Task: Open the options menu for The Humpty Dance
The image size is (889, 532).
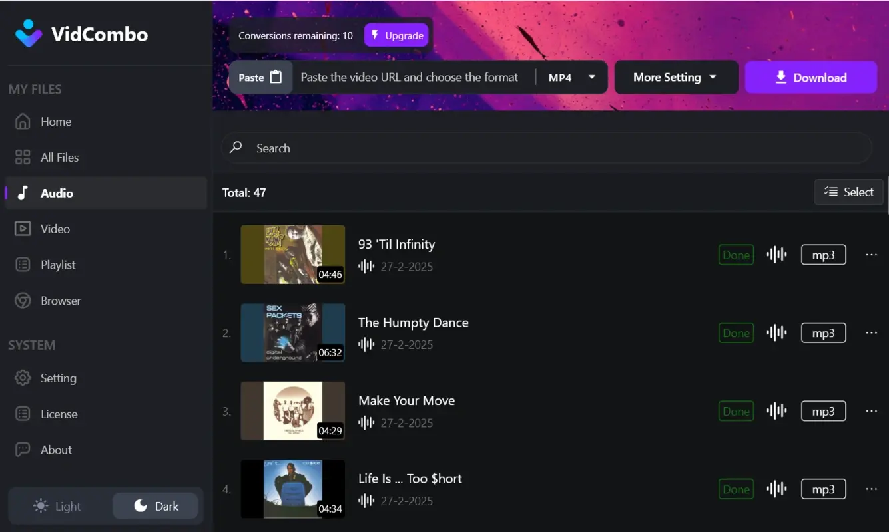Action: [872, 332]
